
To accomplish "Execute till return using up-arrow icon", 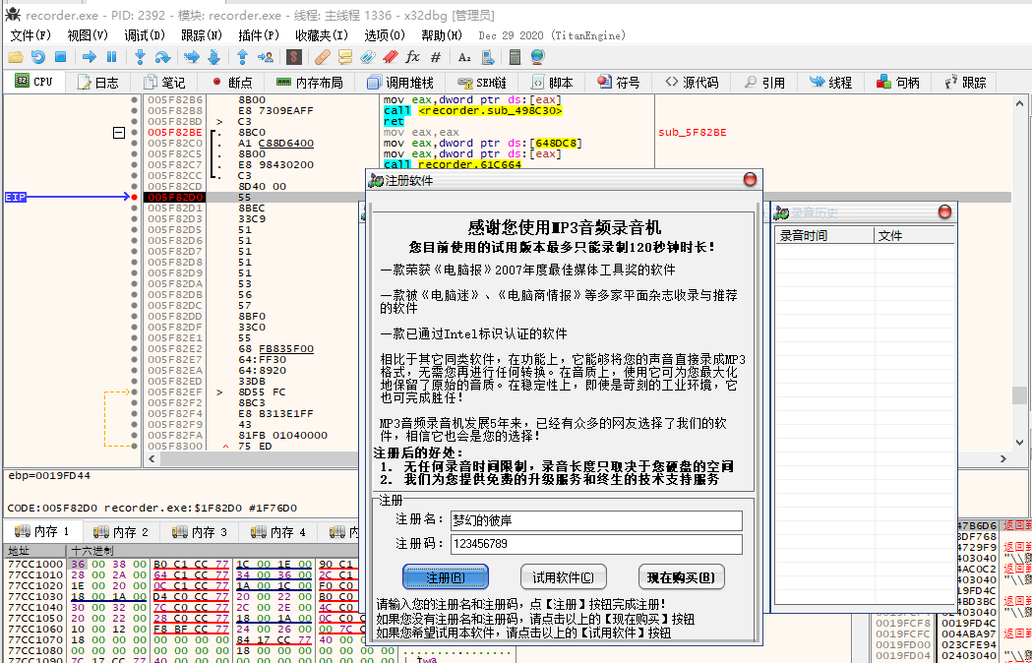I will (x=242, y=57).
